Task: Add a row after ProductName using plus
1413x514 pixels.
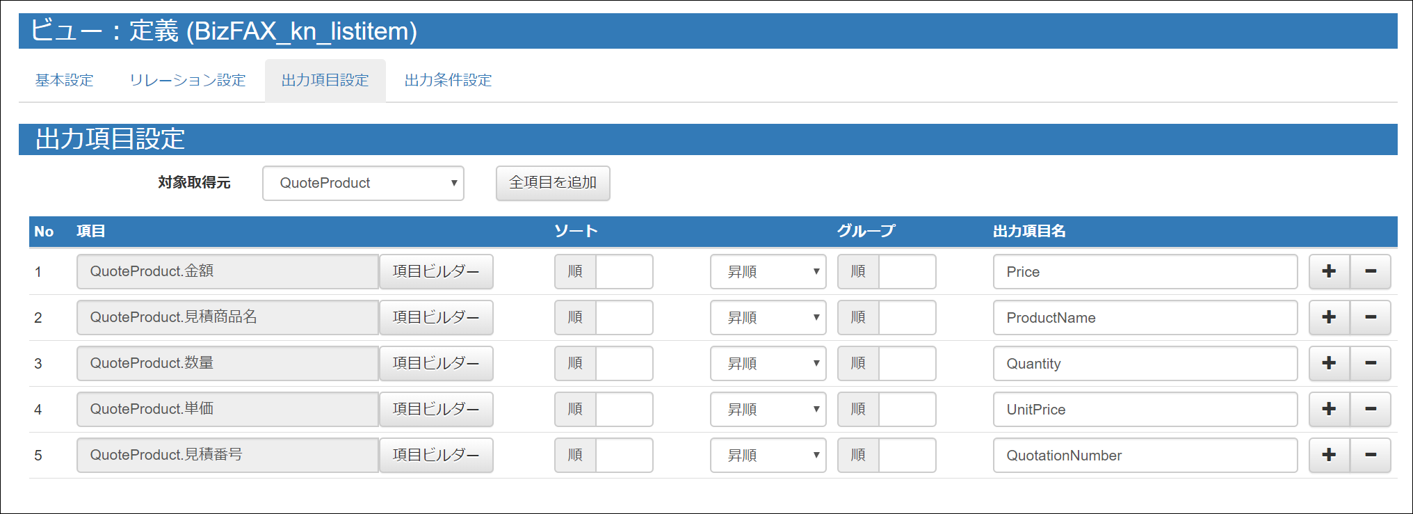Action: coord(1329,317)
